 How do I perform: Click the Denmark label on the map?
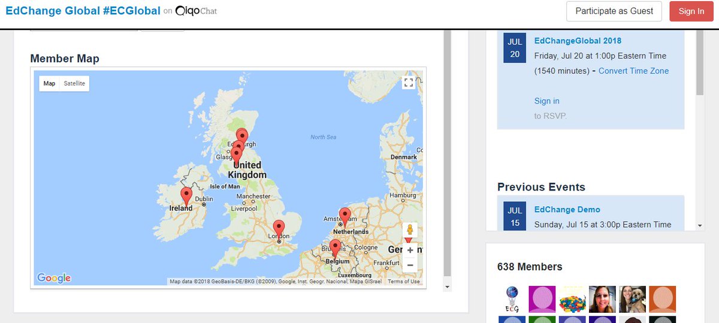click(x=403, y=157)
